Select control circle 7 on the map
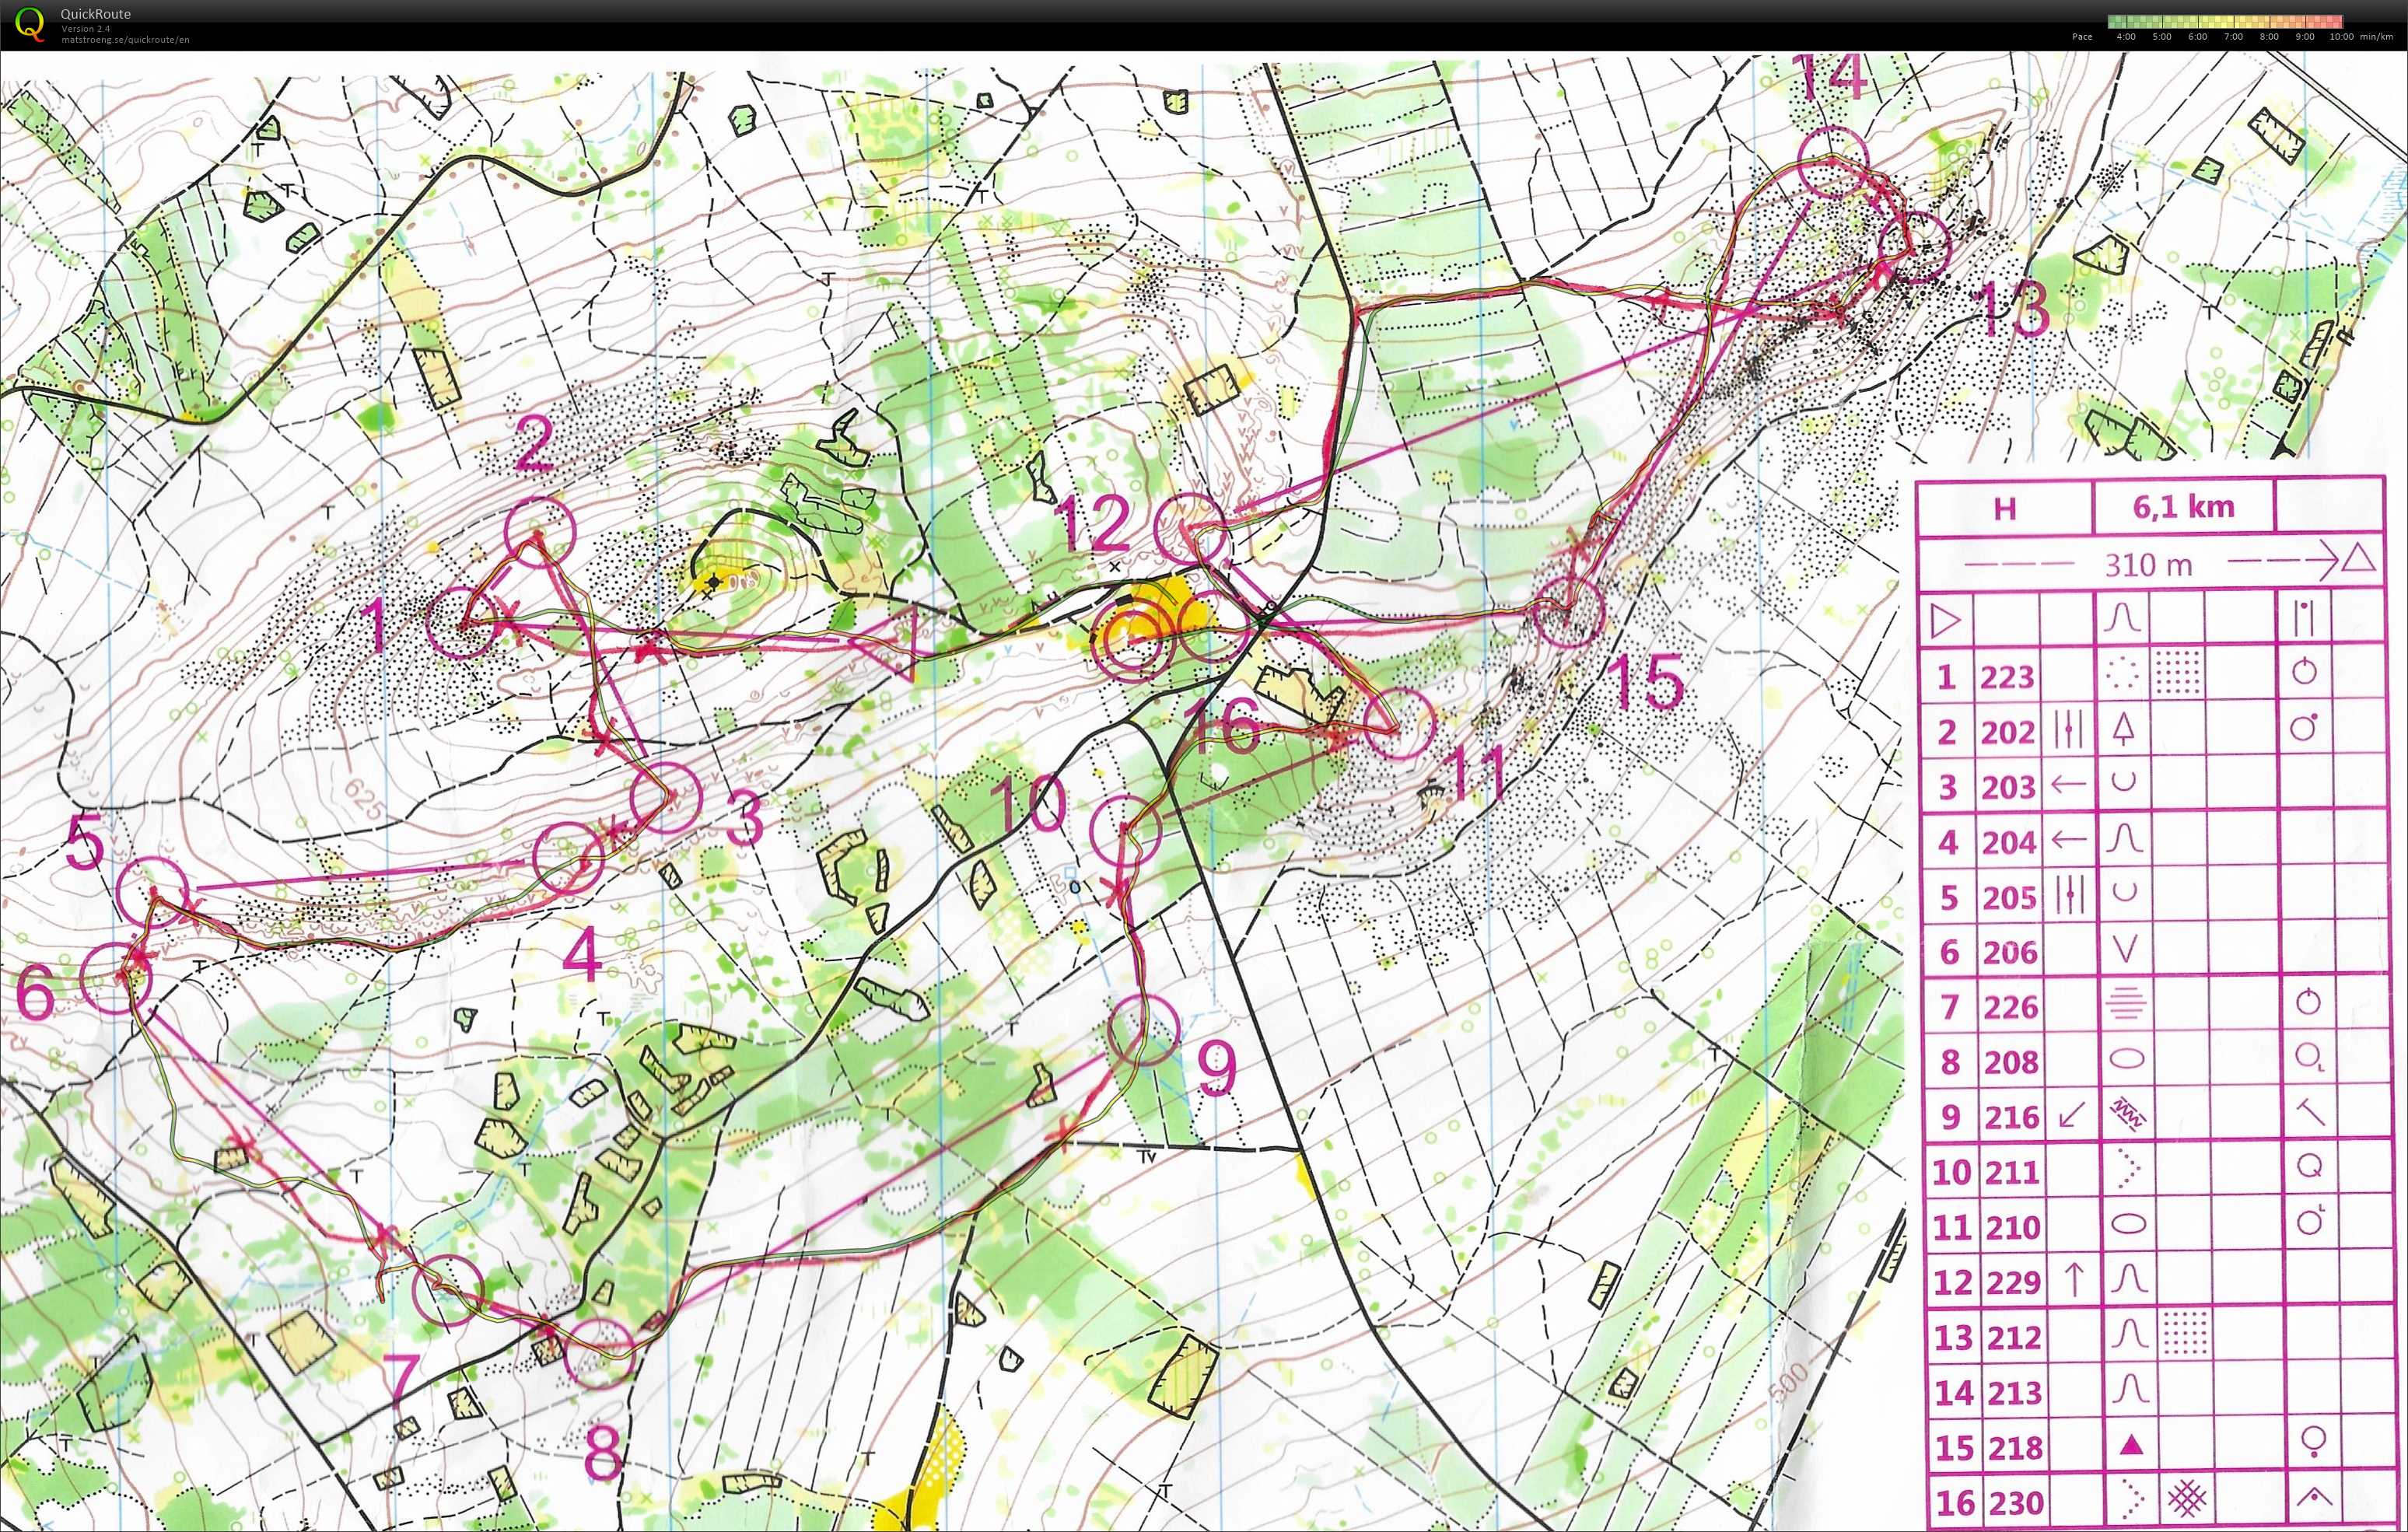The width and height of the screenshot is (2408, 1532). [x=448, y=1290]
